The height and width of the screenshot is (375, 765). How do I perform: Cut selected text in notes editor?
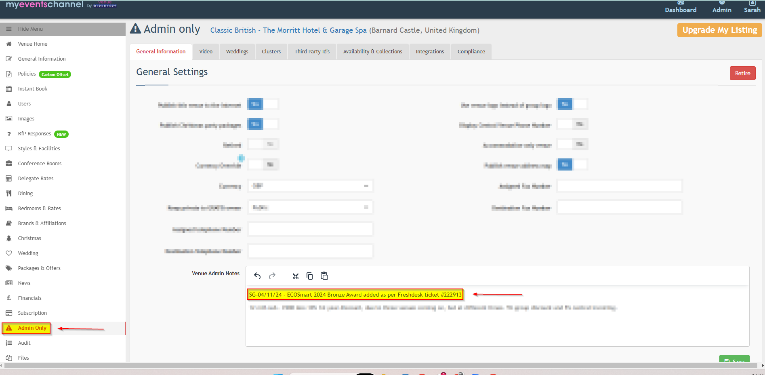coord(296,276)
